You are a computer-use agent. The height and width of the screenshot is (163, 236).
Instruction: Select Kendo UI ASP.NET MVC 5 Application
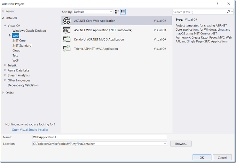point(117,39)
